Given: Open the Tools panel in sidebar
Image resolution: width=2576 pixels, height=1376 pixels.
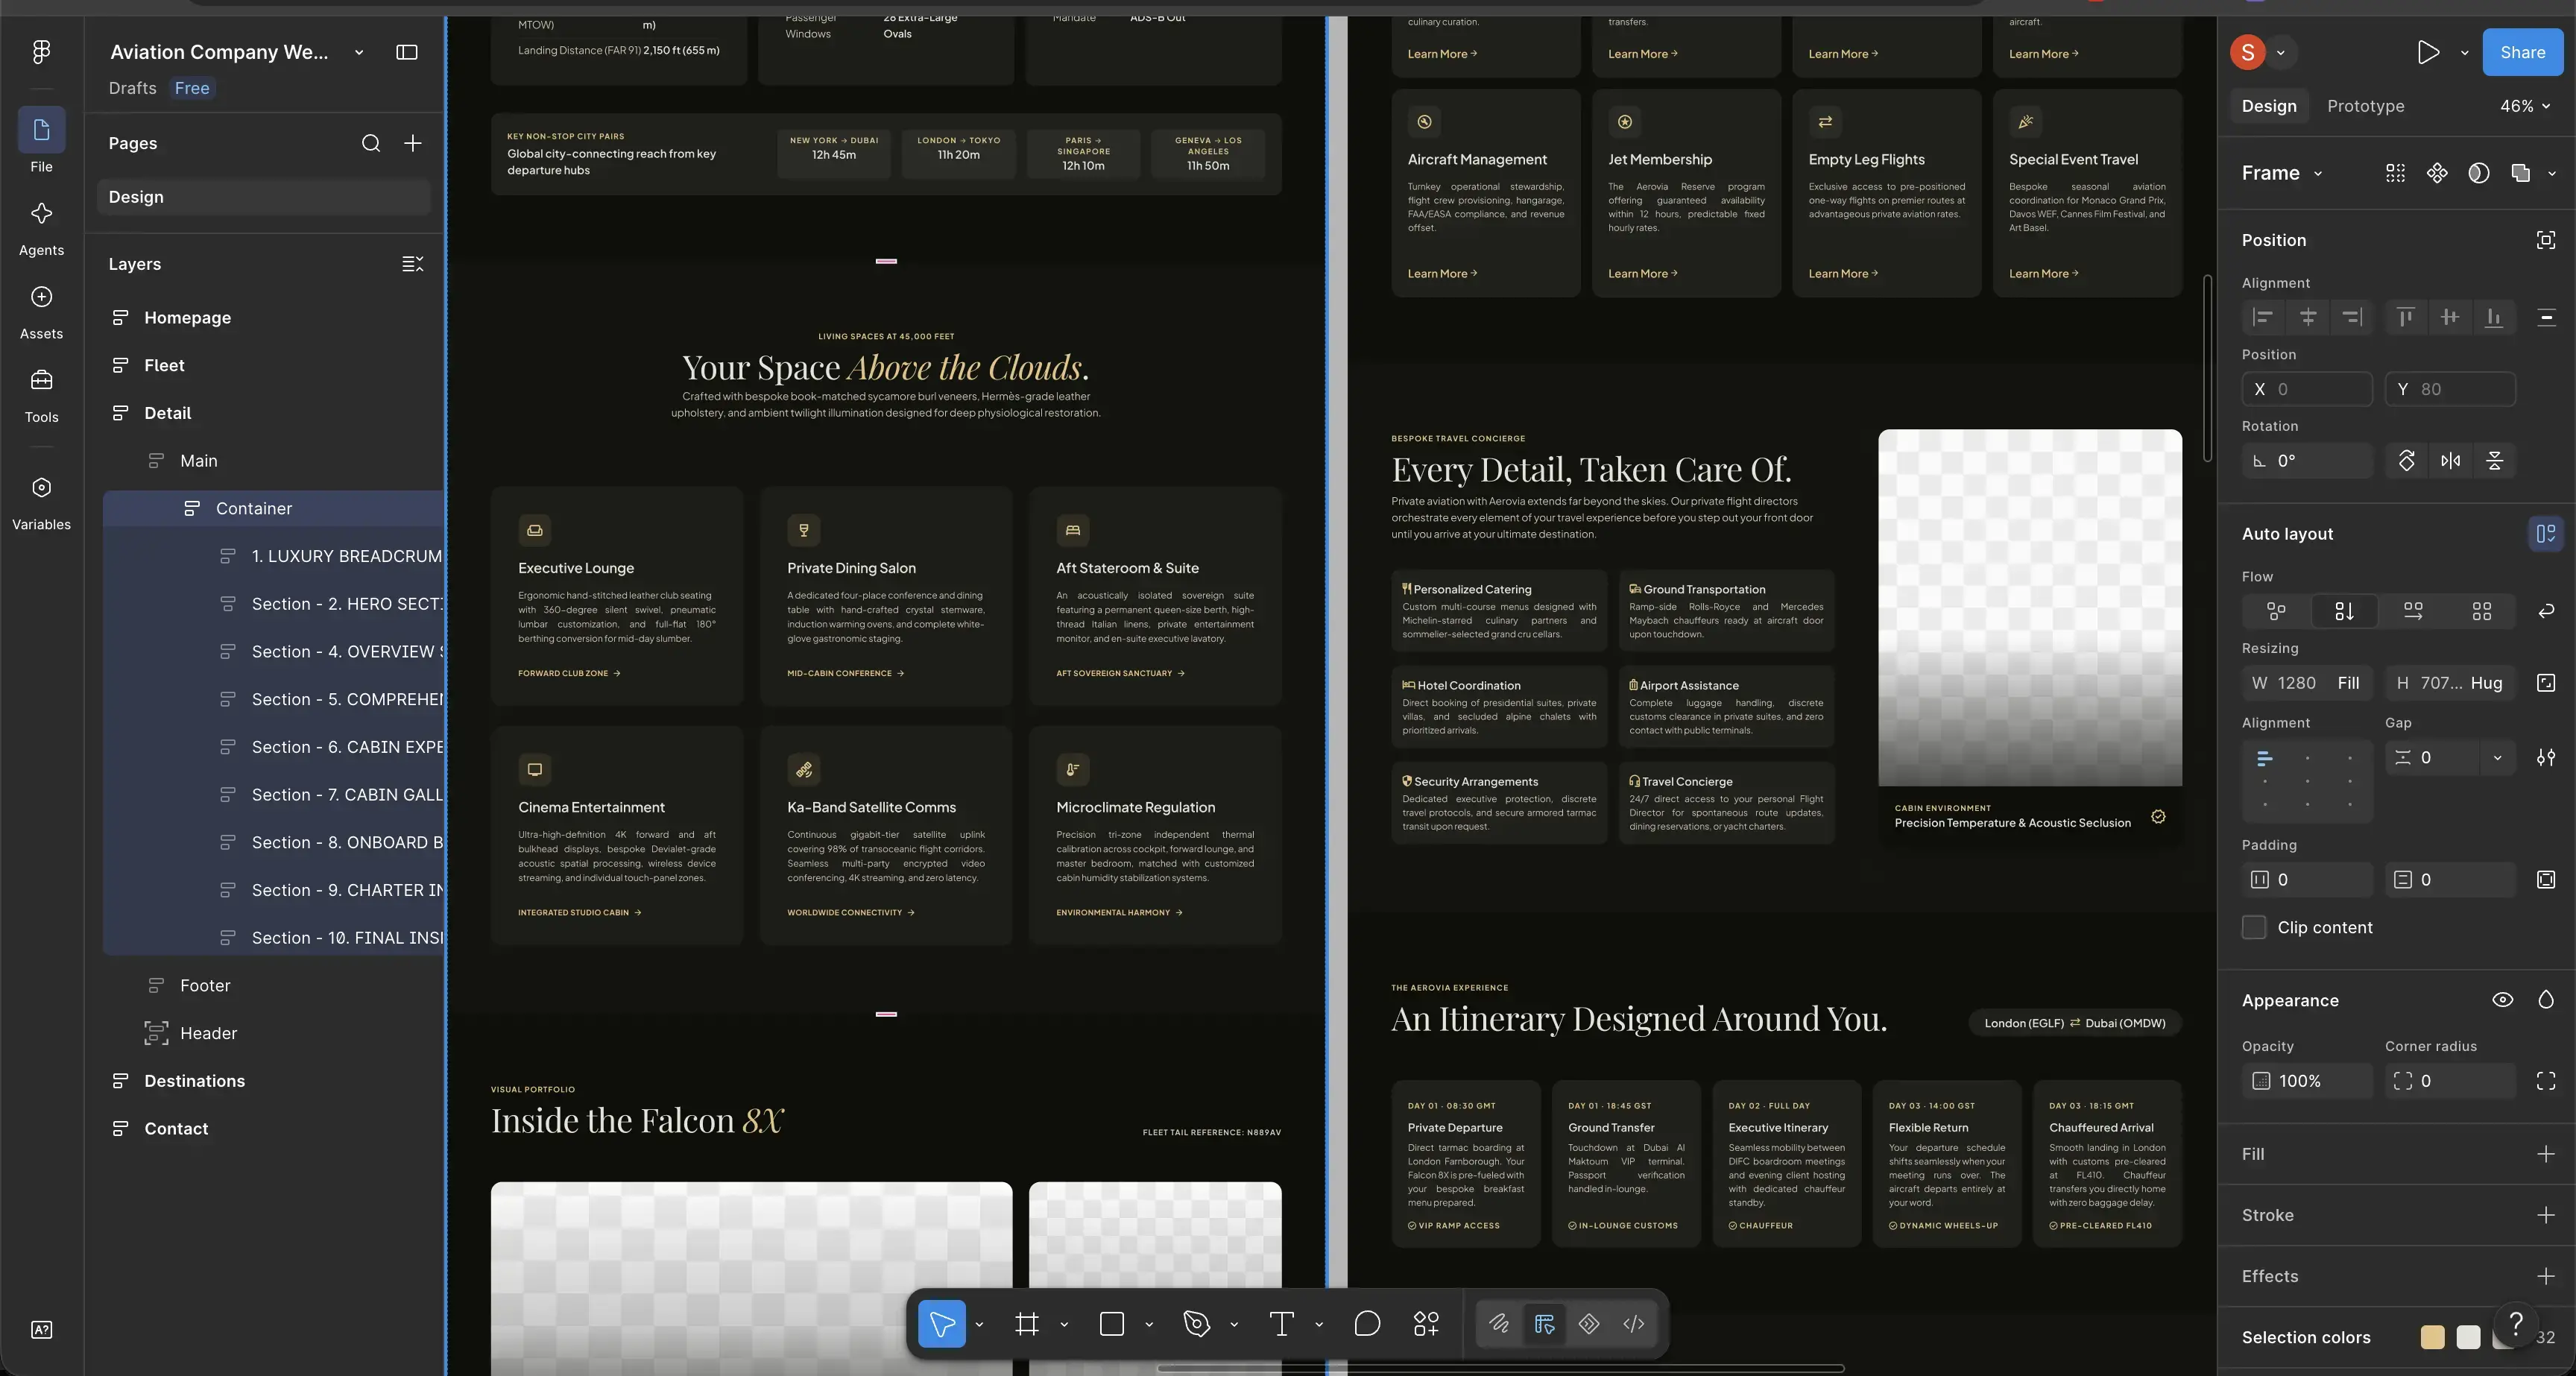Looking at the screenshot, I should pyautogui.click(x=41, y=395).
